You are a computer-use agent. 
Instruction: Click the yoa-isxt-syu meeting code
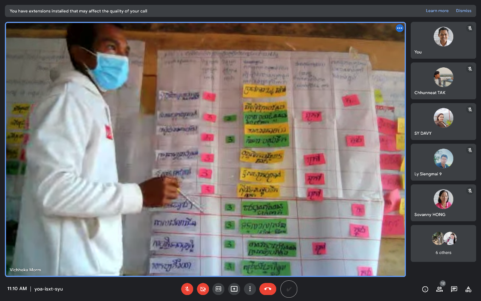click(48, 289)
